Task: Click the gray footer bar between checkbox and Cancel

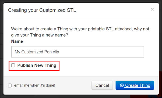Action: [x=73, y=85]
